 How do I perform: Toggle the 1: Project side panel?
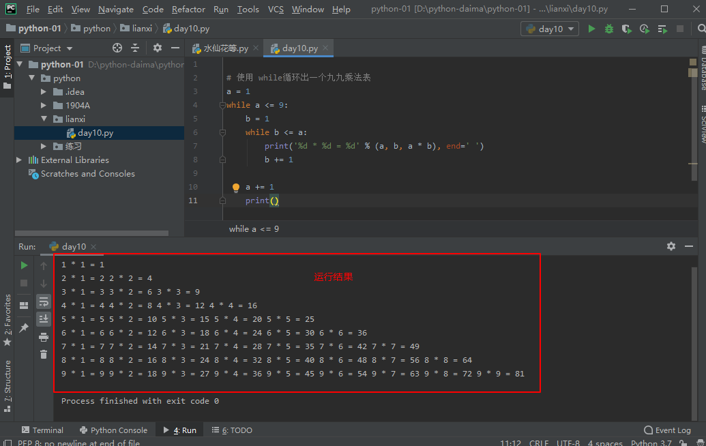click(x=8, y=65)
